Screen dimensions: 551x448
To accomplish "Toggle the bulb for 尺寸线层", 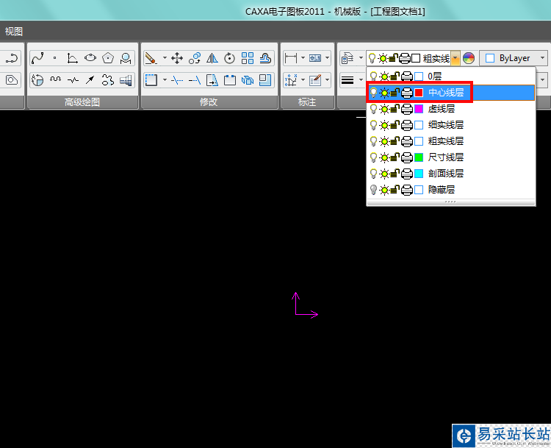I will [373, 157].
